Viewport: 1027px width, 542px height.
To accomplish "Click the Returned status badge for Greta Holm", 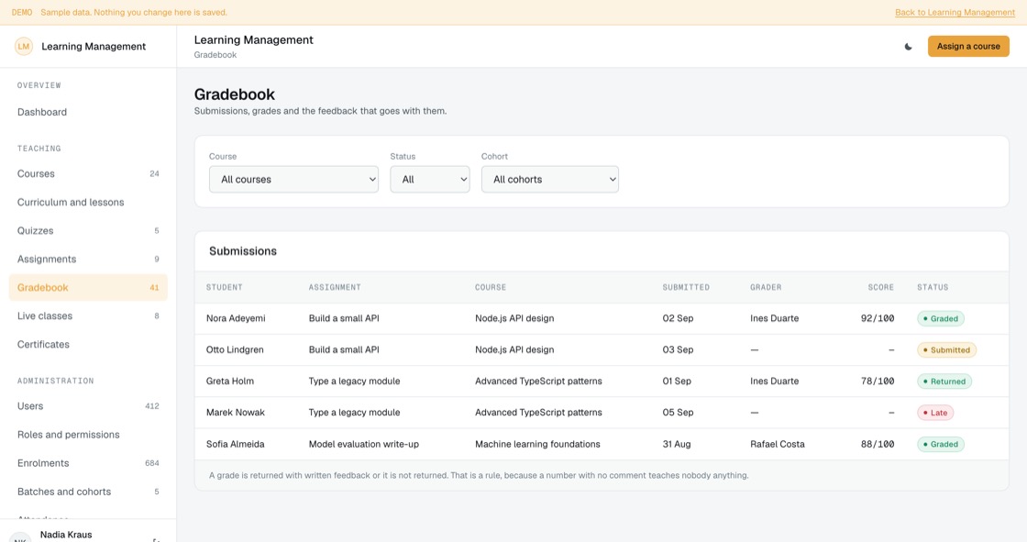I will (944, 382).
